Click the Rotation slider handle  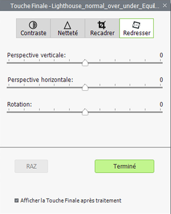tap(85, 112)
